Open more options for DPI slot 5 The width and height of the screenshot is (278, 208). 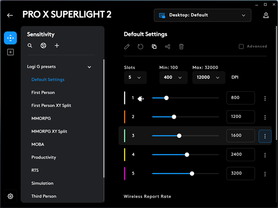click(x=265, y=174)
